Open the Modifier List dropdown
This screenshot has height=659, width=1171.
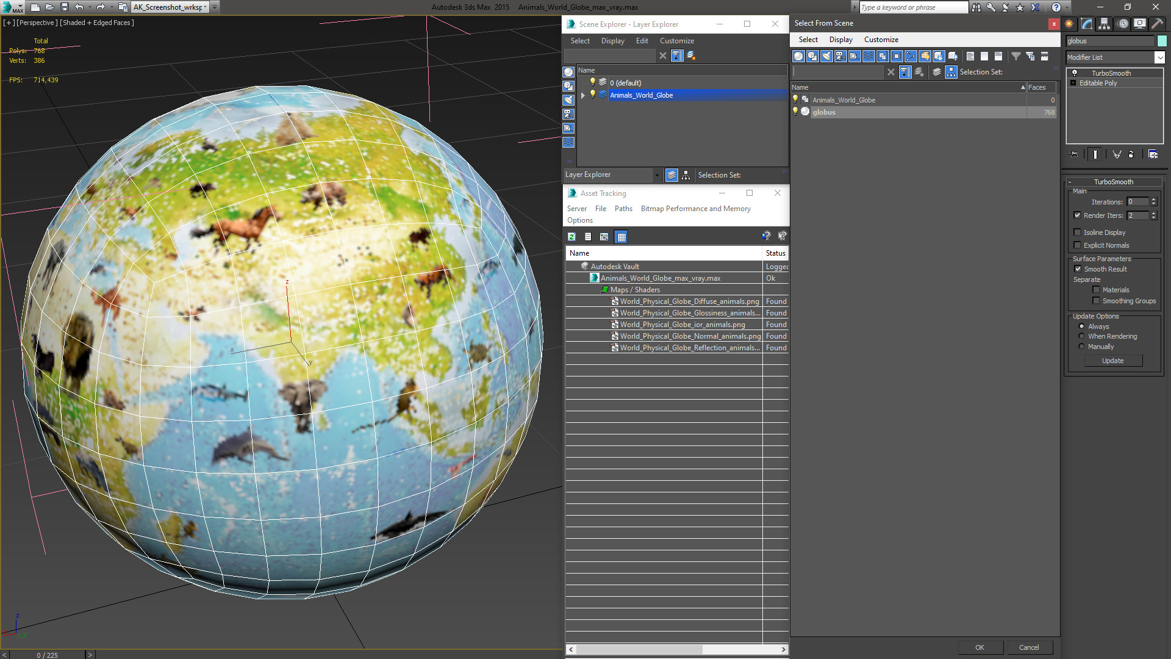tap(1159, 57)
